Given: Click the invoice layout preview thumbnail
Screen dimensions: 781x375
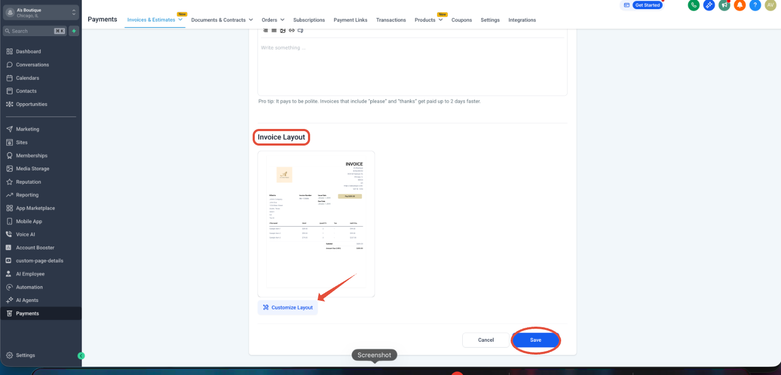Looking at the screenshot, I should coord(316,224).
